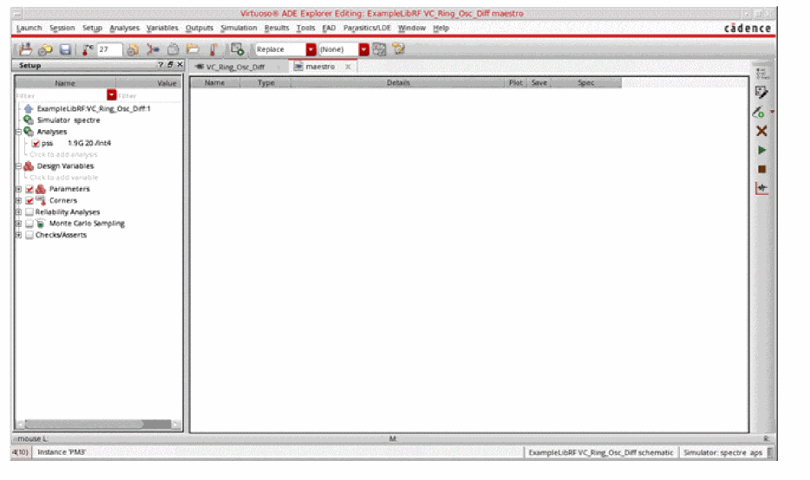Click the temperature thermometer °C icon
The width and height of the screenshot is (810, 480).
(x=88, y=49)
